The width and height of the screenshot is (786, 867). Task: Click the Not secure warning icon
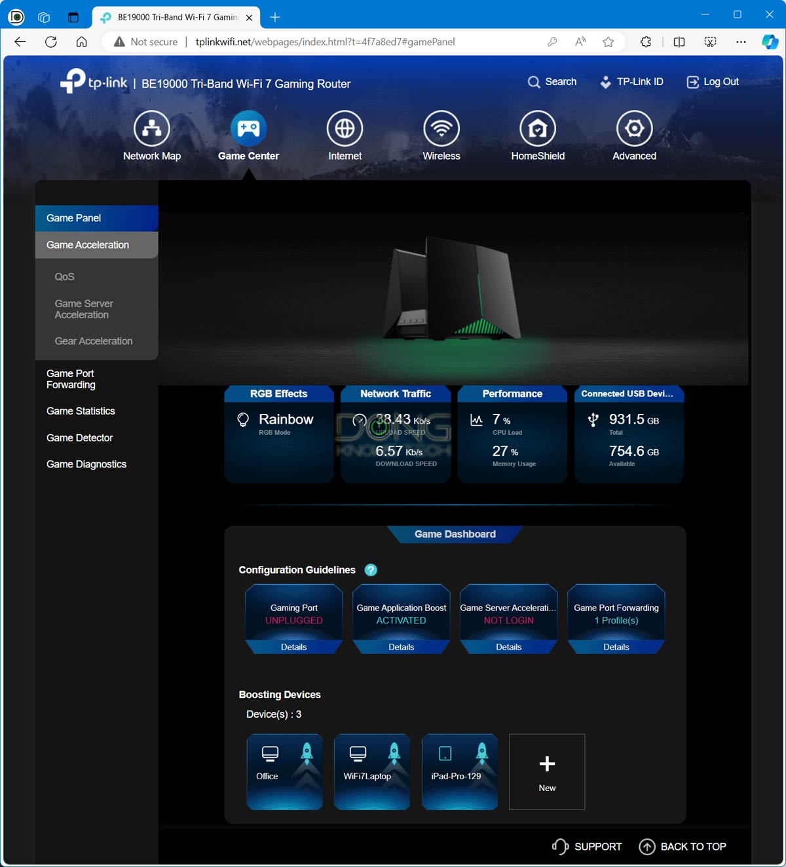(x=119, y=42)
